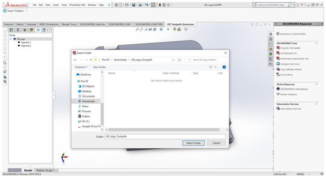The height and width of the screenshot is (178, 326).
Task: Click the Select Folder button
Action: tap(193, 143)
